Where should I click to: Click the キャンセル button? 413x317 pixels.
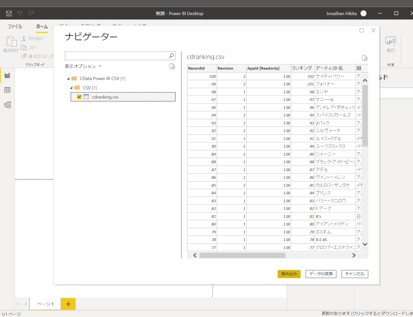[355, 274]
